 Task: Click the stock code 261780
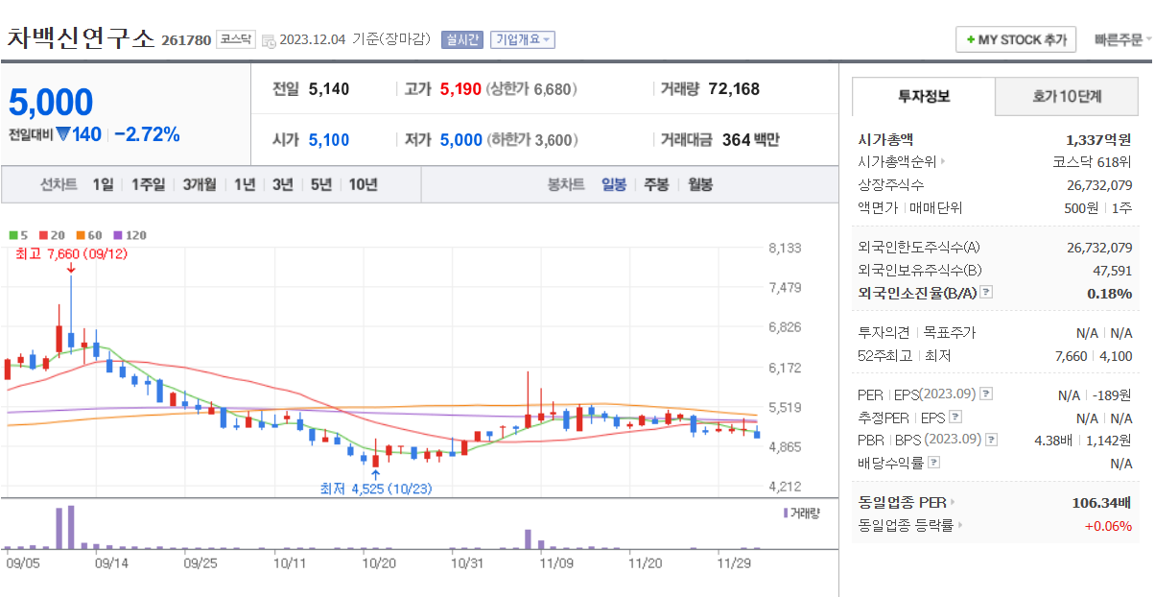click(x=186, y=40)
